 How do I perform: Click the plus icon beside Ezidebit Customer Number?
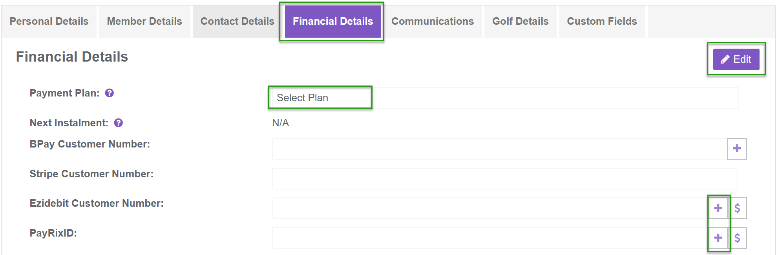pyautogui.click(x=718, y=208)
